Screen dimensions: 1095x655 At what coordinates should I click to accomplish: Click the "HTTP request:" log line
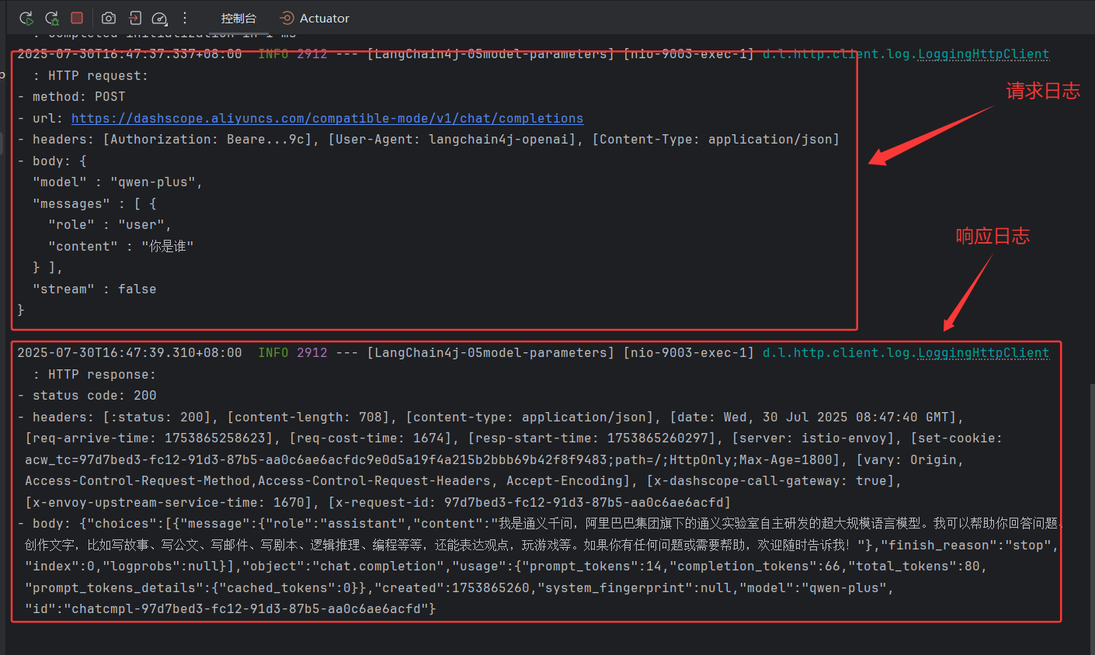[97, 75]
